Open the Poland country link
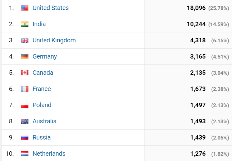The width and height of the screenshot is (232, 161). tap(42, 105)
